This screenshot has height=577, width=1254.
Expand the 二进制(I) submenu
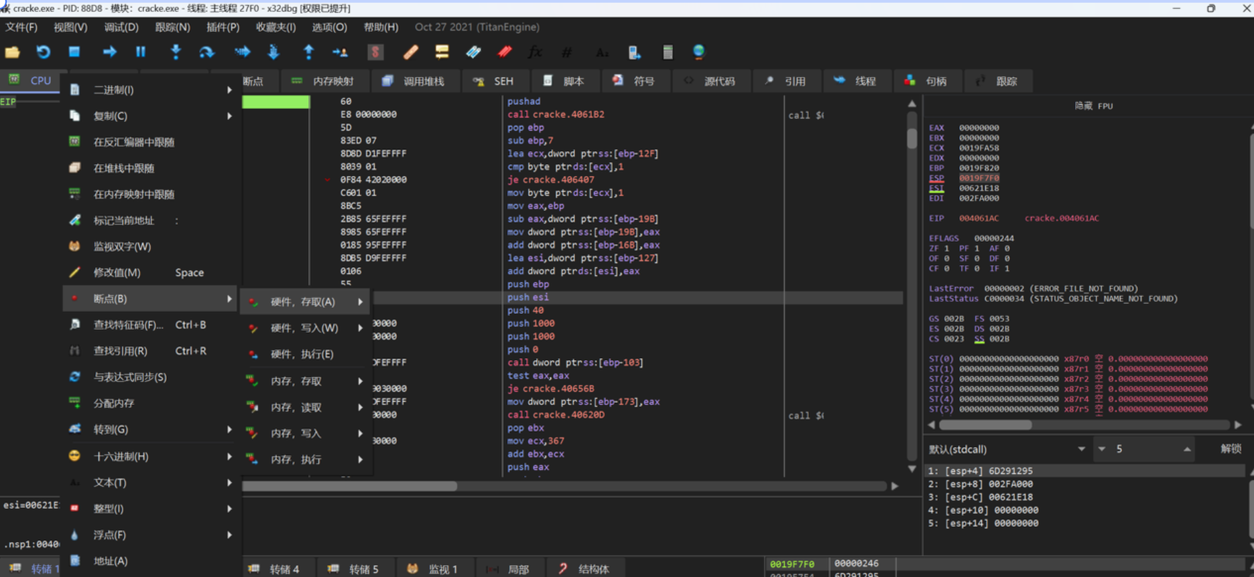coord(151,90)
